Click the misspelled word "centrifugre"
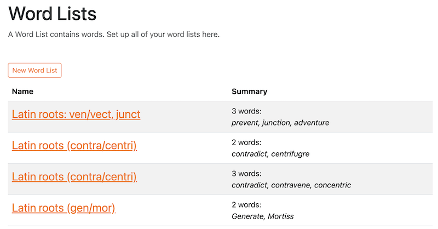The width and height of the screenshot is (438, 229). pos(290,154)
